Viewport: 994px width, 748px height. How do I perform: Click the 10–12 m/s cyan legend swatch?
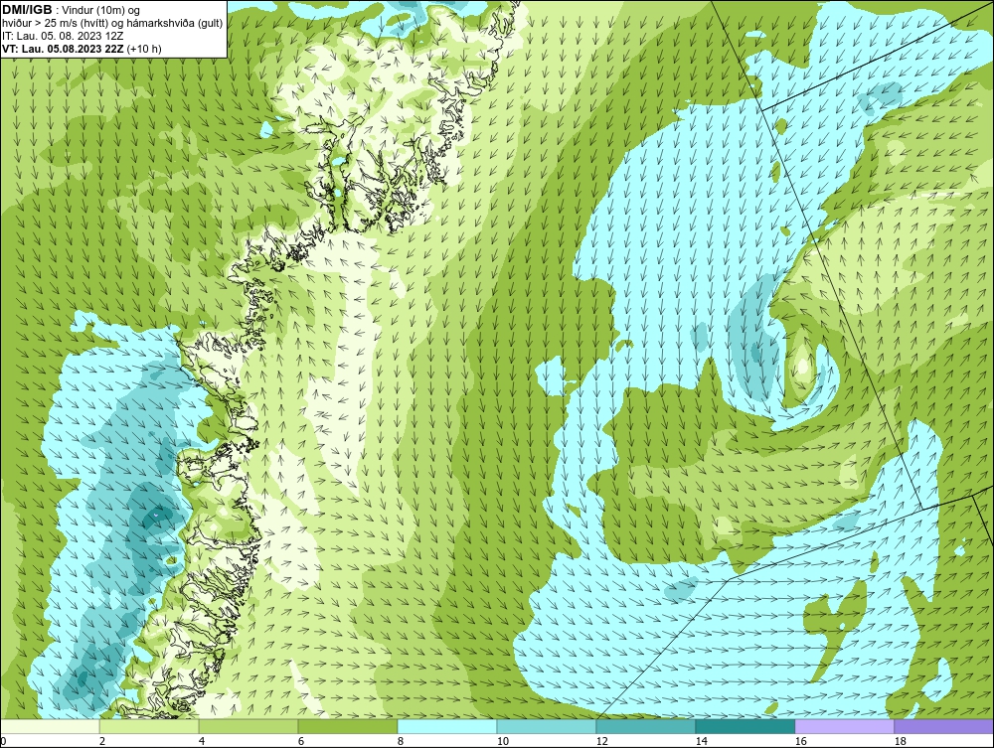[x=547, y=726]
